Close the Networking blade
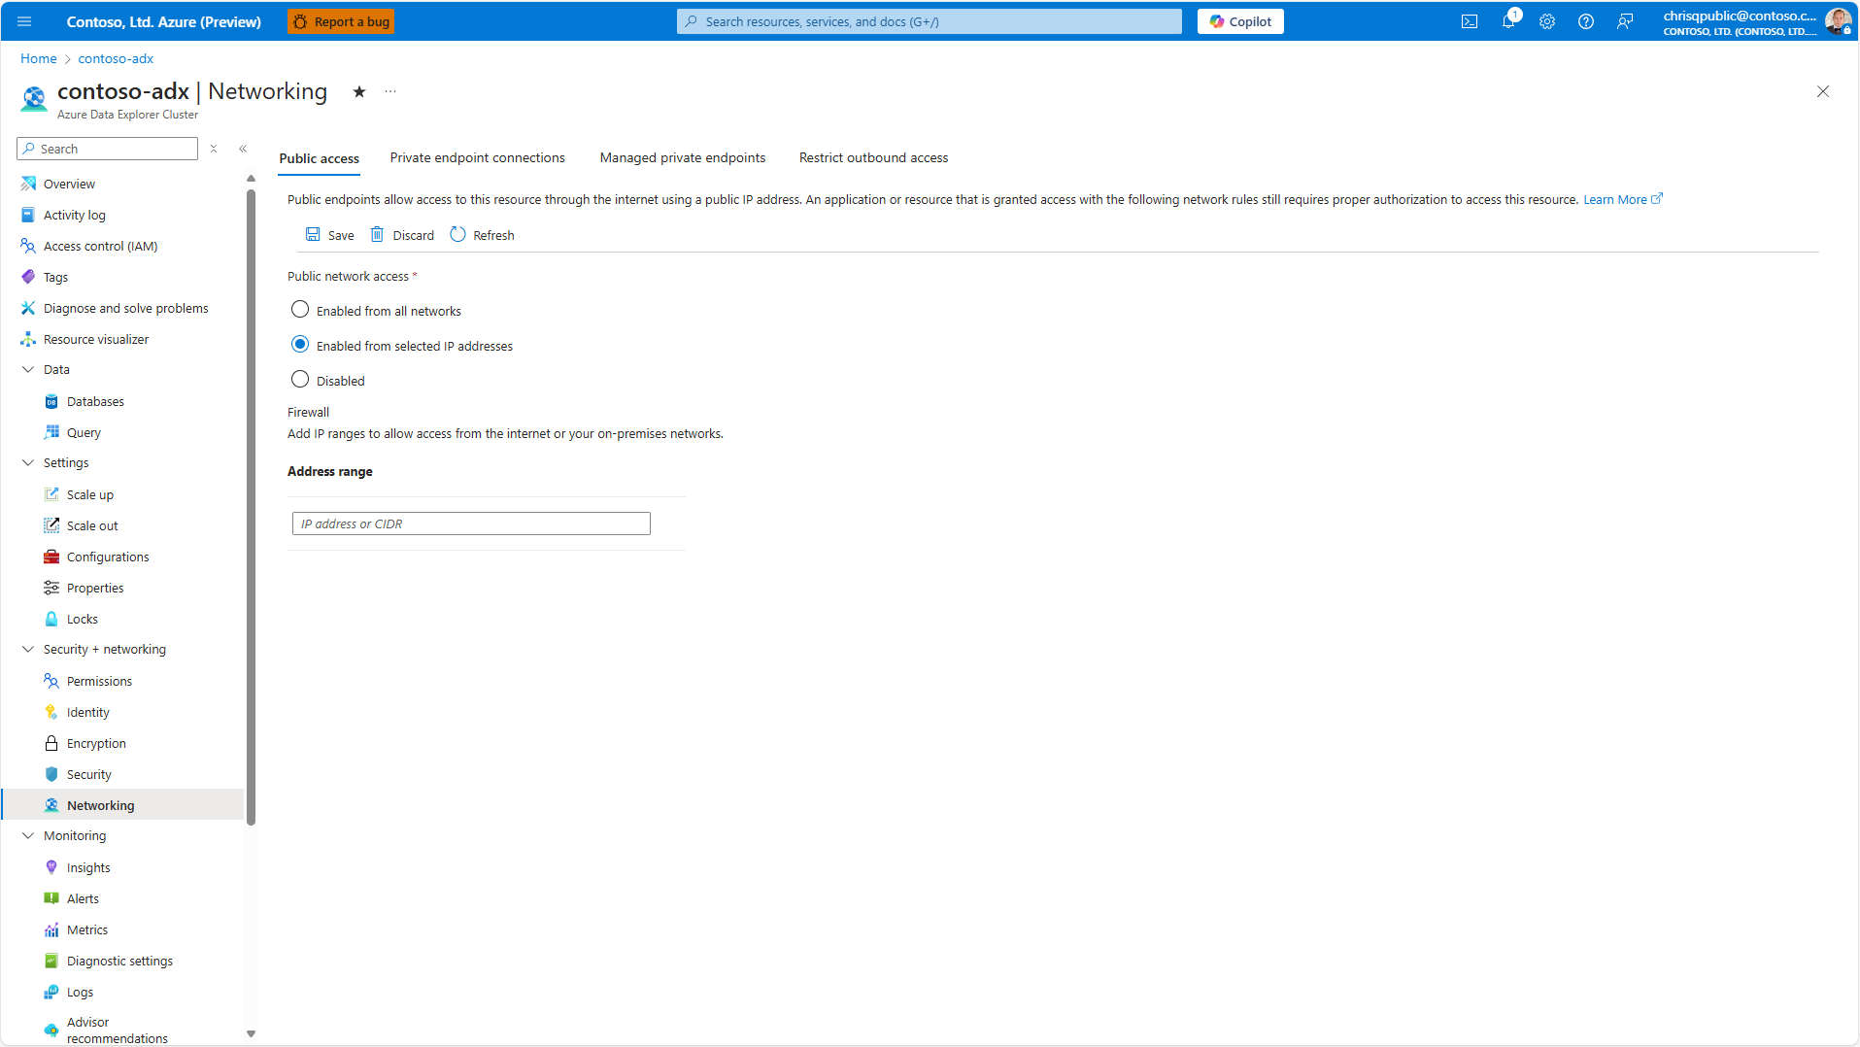Screen dimensions: 1860x1047 [1823, 91]
